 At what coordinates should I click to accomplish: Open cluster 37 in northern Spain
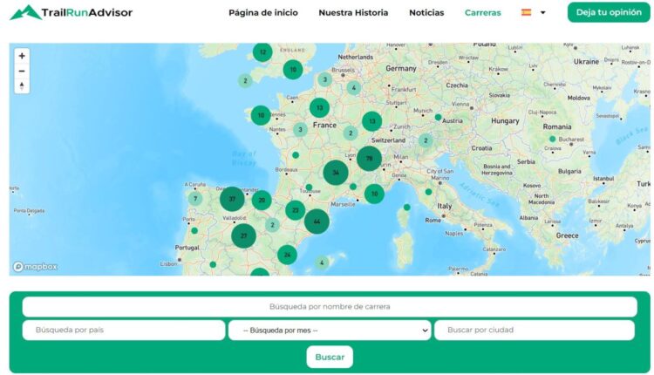point(232,199)
